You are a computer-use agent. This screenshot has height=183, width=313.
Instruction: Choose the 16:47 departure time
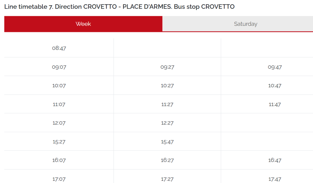pos(274,160)
